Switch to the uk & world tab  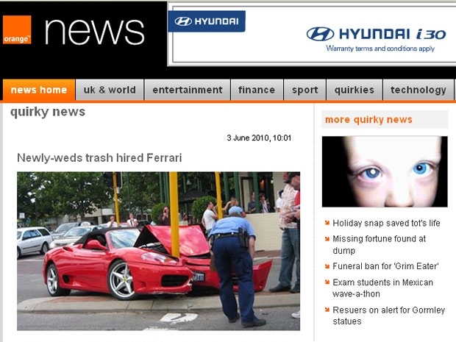[x=110, y=90]
